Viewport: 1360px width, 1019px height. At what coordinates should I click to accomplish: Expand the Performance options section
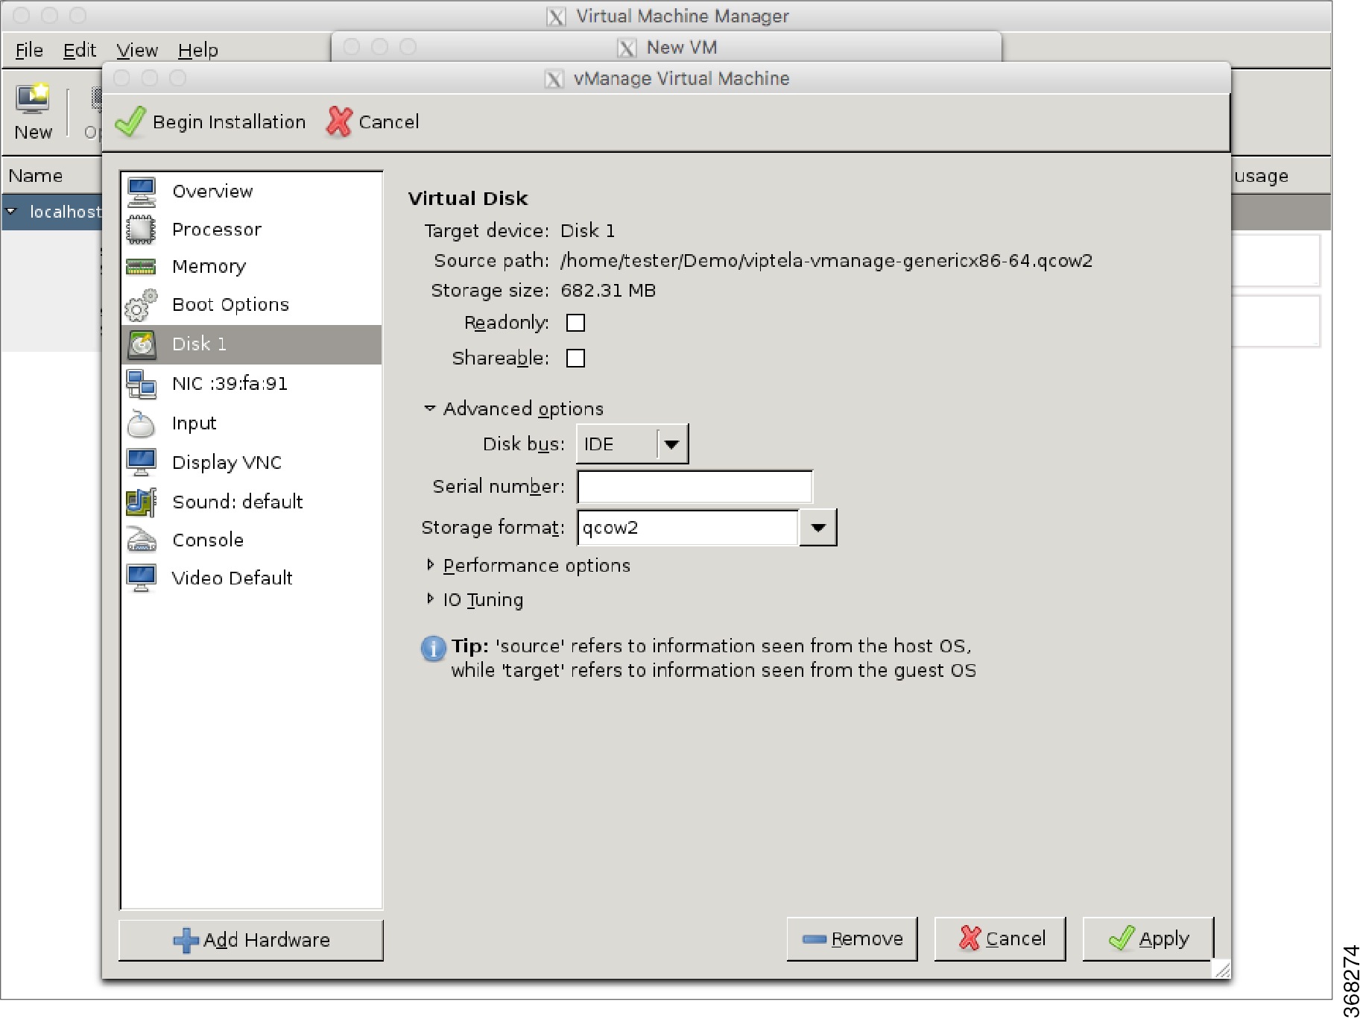[535, 565]
